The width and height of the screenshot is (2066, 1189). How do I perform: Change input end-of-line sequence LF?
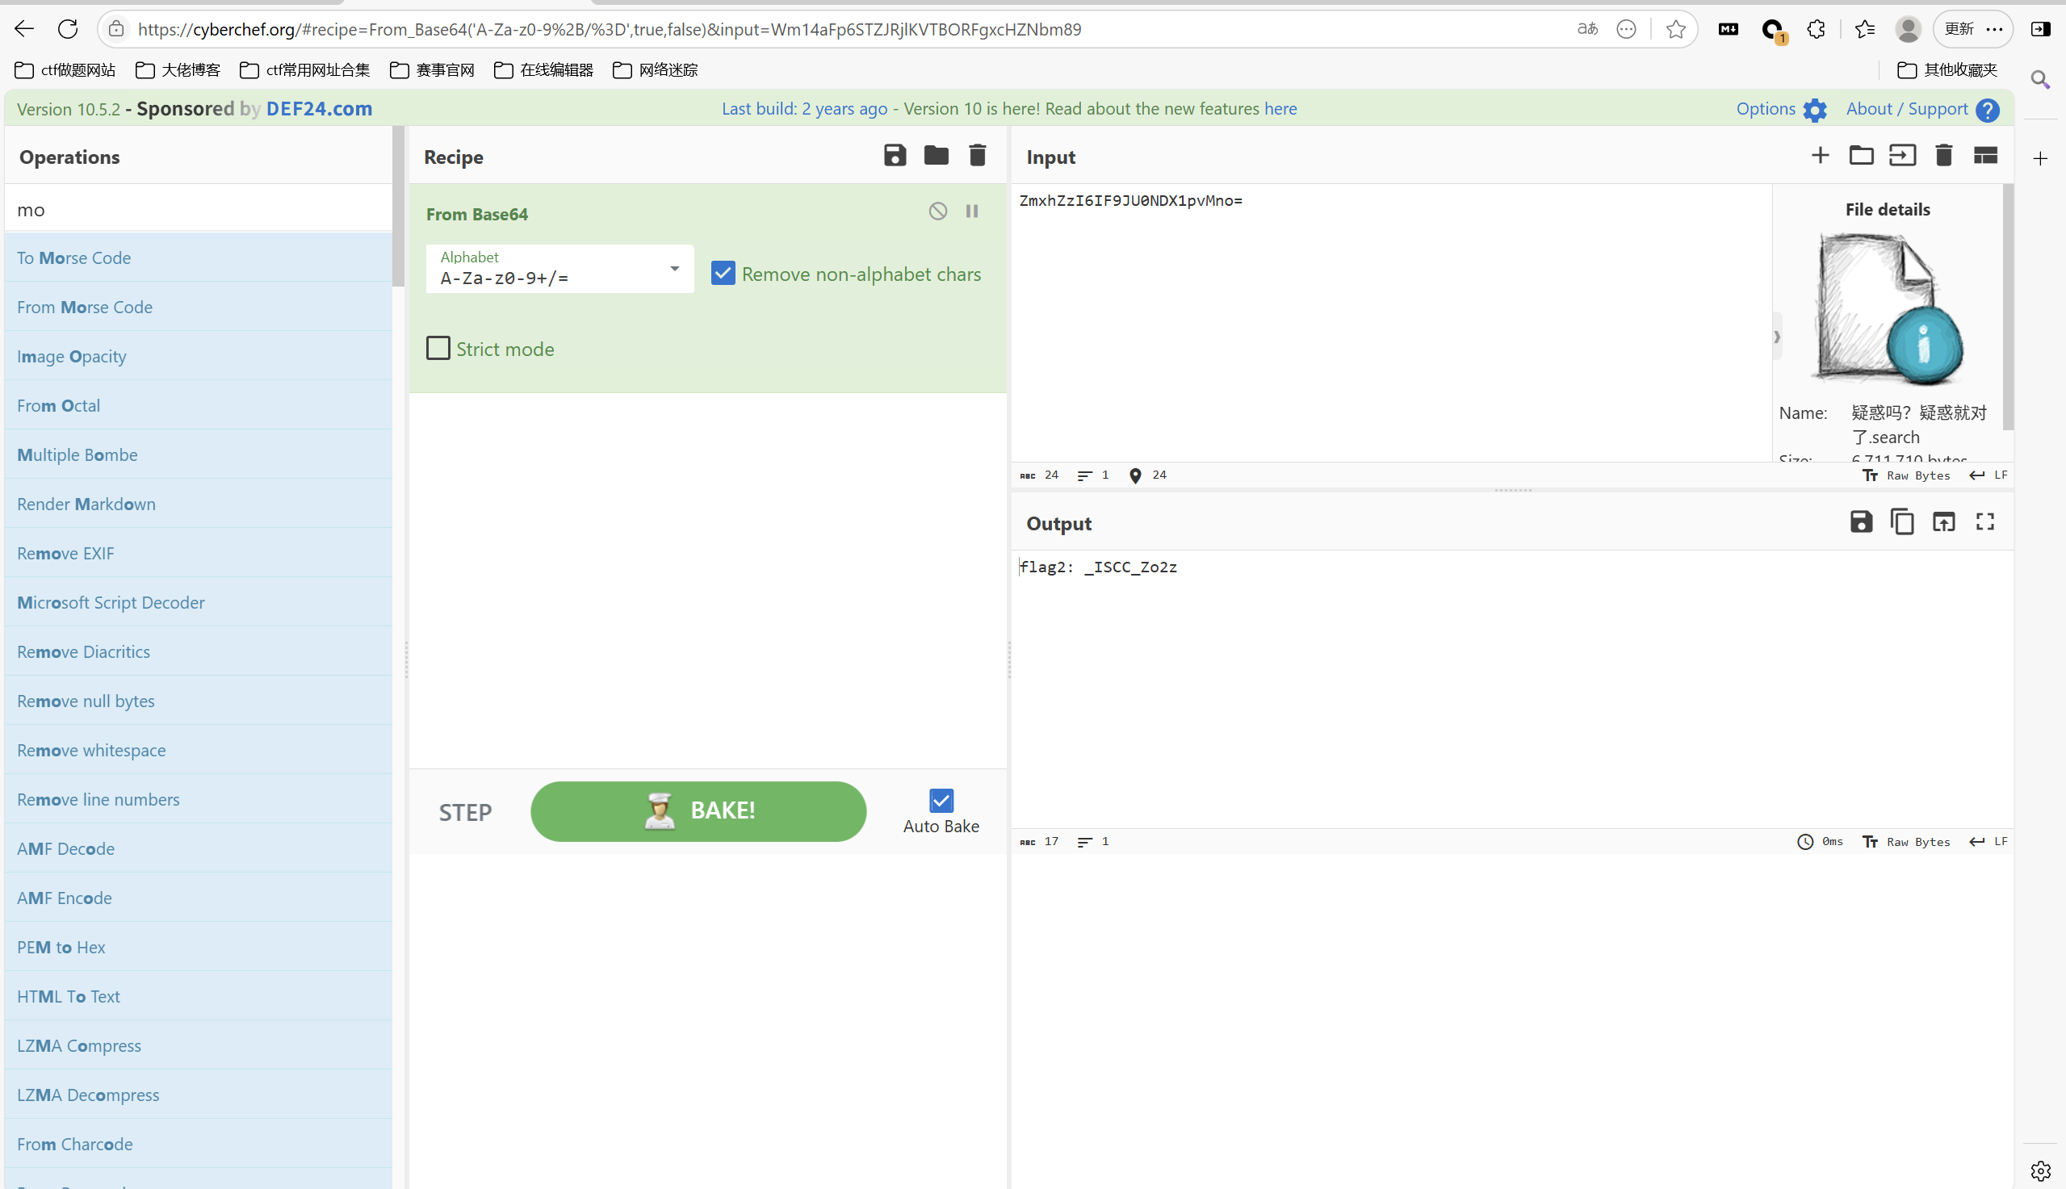[1988, 475]
